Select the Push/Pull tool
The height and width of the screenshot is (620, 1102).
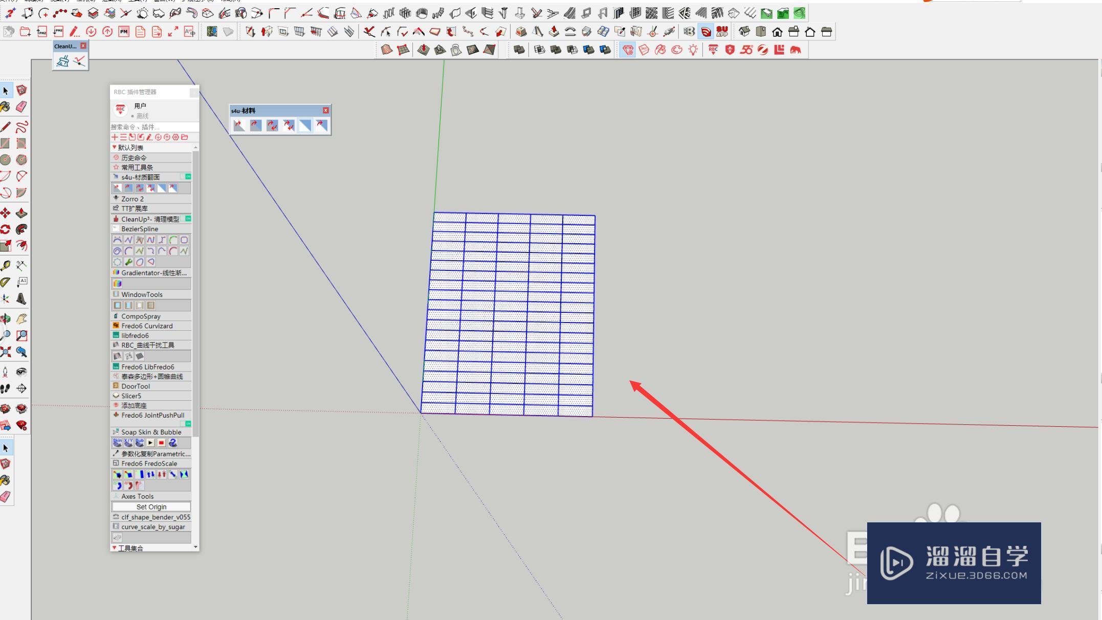[21, 213]
